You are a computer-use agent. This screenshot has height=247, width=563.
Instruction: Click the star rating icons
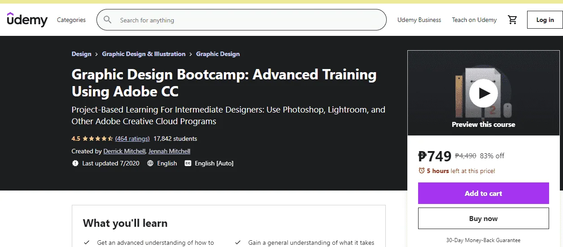click(98, 139)
